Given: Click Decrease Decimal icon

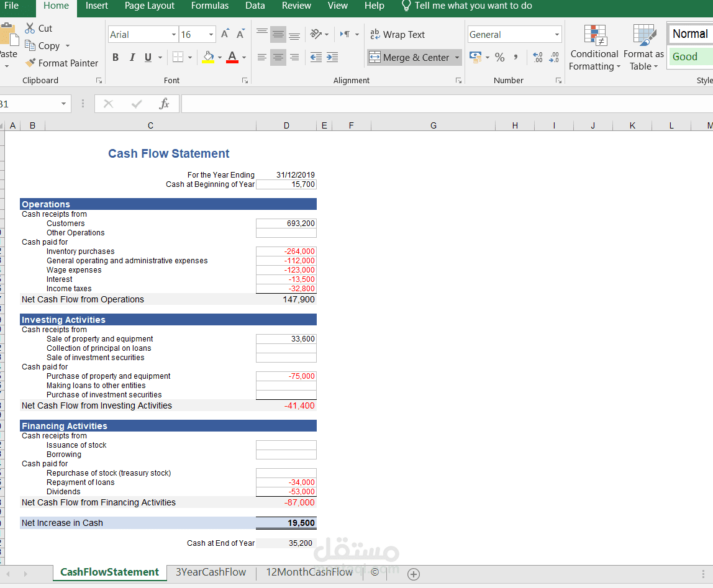Looking at the screenshot, I should click(554, 57).
